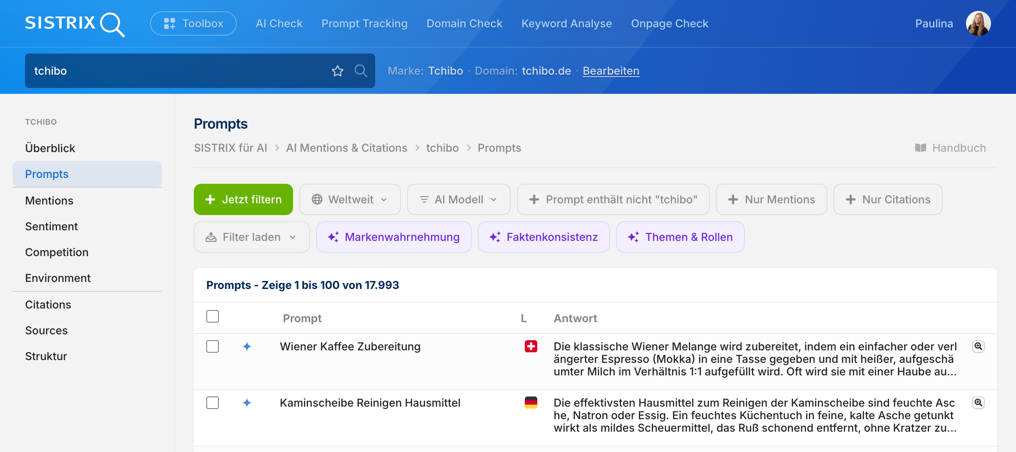Select Competition in the sidebar
This screenshot has height=452, width=1016.
click(87, 252)
